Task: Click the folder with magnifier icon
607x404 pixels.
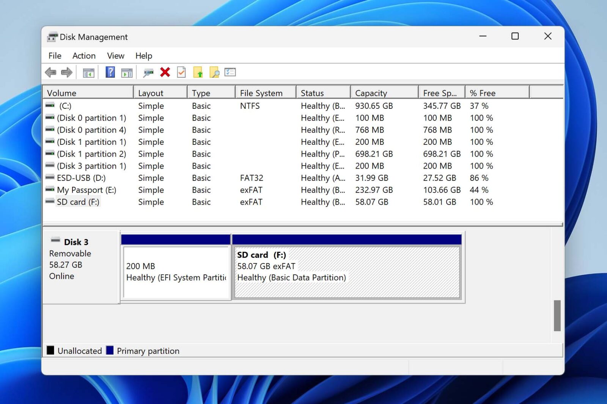Action: (x=214, y=72)
